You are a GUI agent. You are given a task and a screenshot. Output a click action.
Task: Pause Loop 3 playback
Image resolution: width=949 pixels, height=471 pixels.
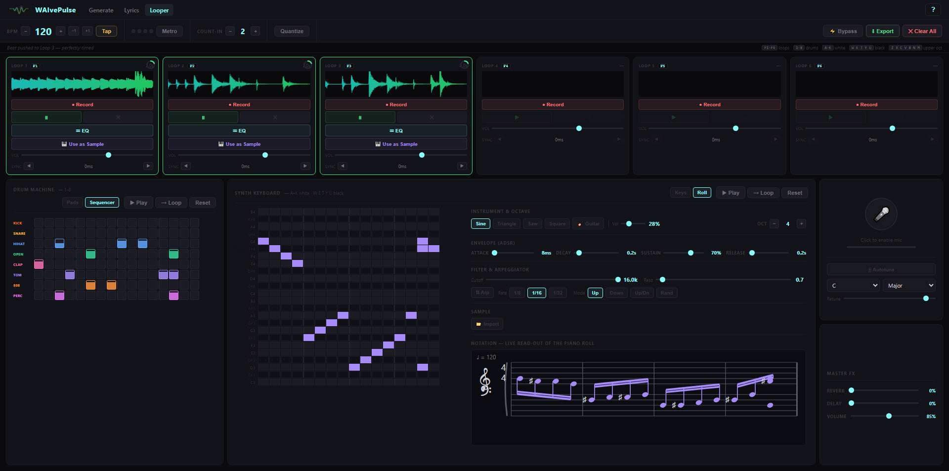pos(360,118)
